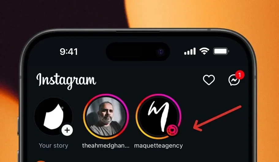The height and width of the screenshot is (162, 279).
Task: Tap the plus icon on Your story
Action: [67, 130]
